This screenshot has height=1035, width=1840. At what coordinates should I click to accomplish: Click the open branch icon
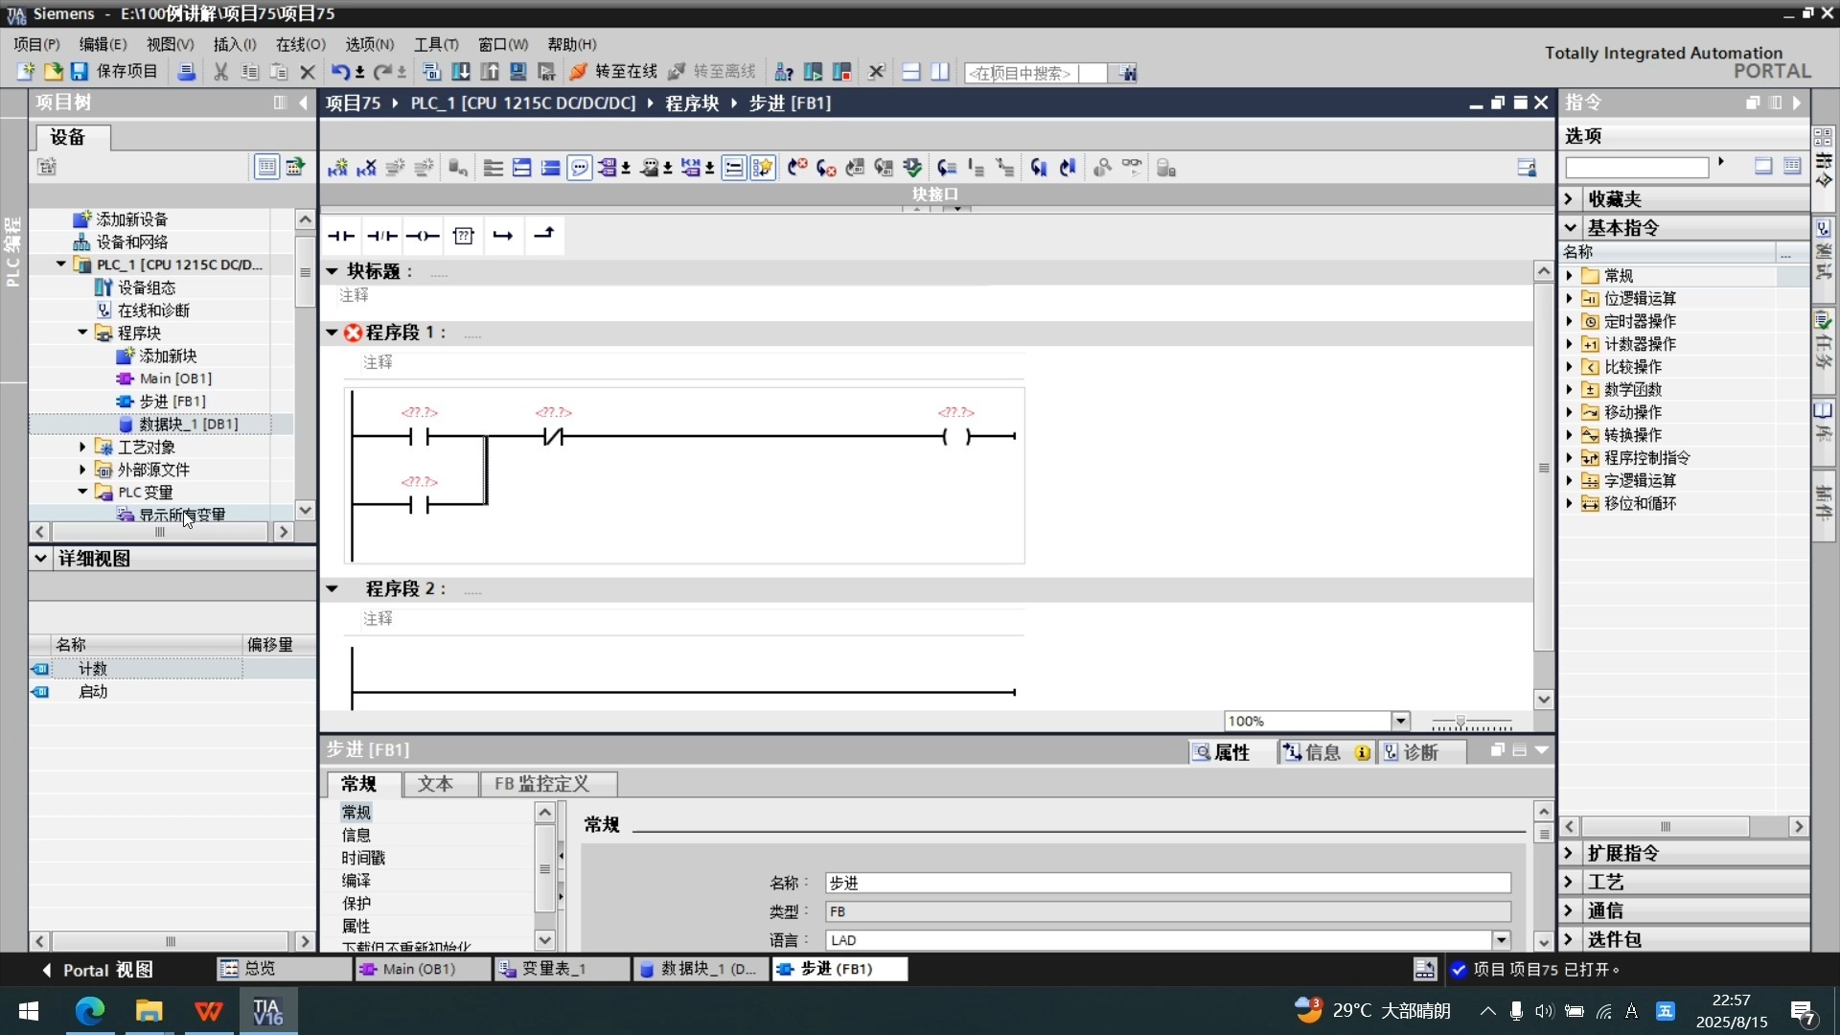click(503, 236)
